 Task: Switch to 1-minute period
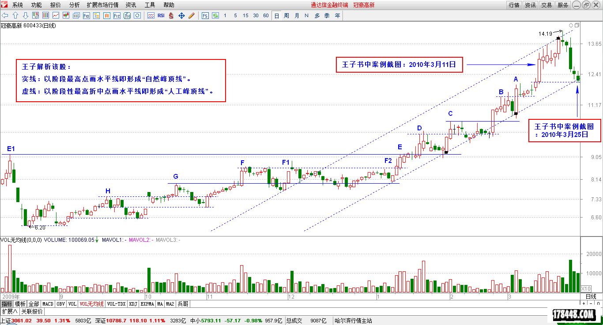tap(225, 15)
